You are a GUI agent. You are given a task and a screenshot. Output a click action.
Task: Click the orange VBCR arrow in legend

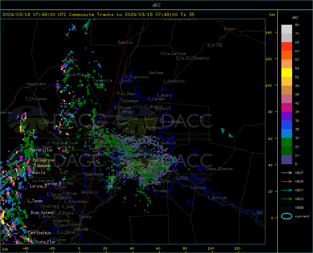pos(287,181)
